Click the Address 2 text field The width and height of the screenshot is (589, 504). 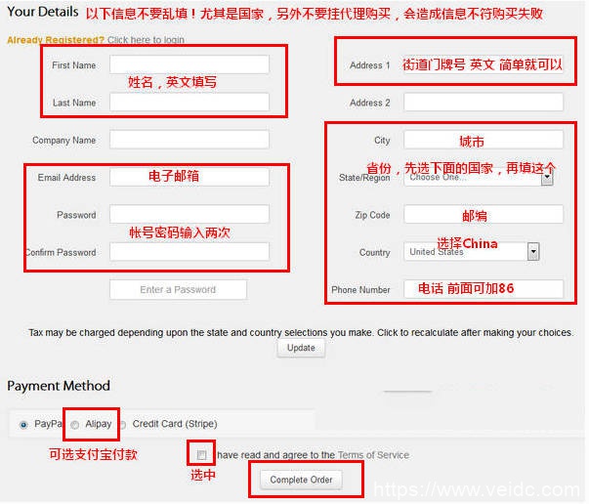(x=484, y=102)
